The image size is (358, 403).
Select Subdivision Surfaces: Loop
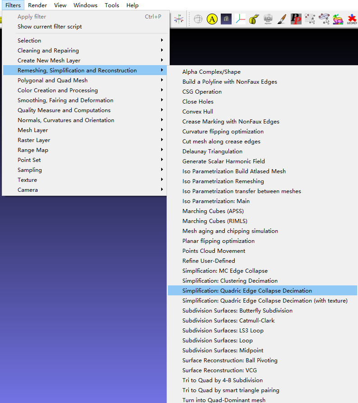tap(263, 340)
